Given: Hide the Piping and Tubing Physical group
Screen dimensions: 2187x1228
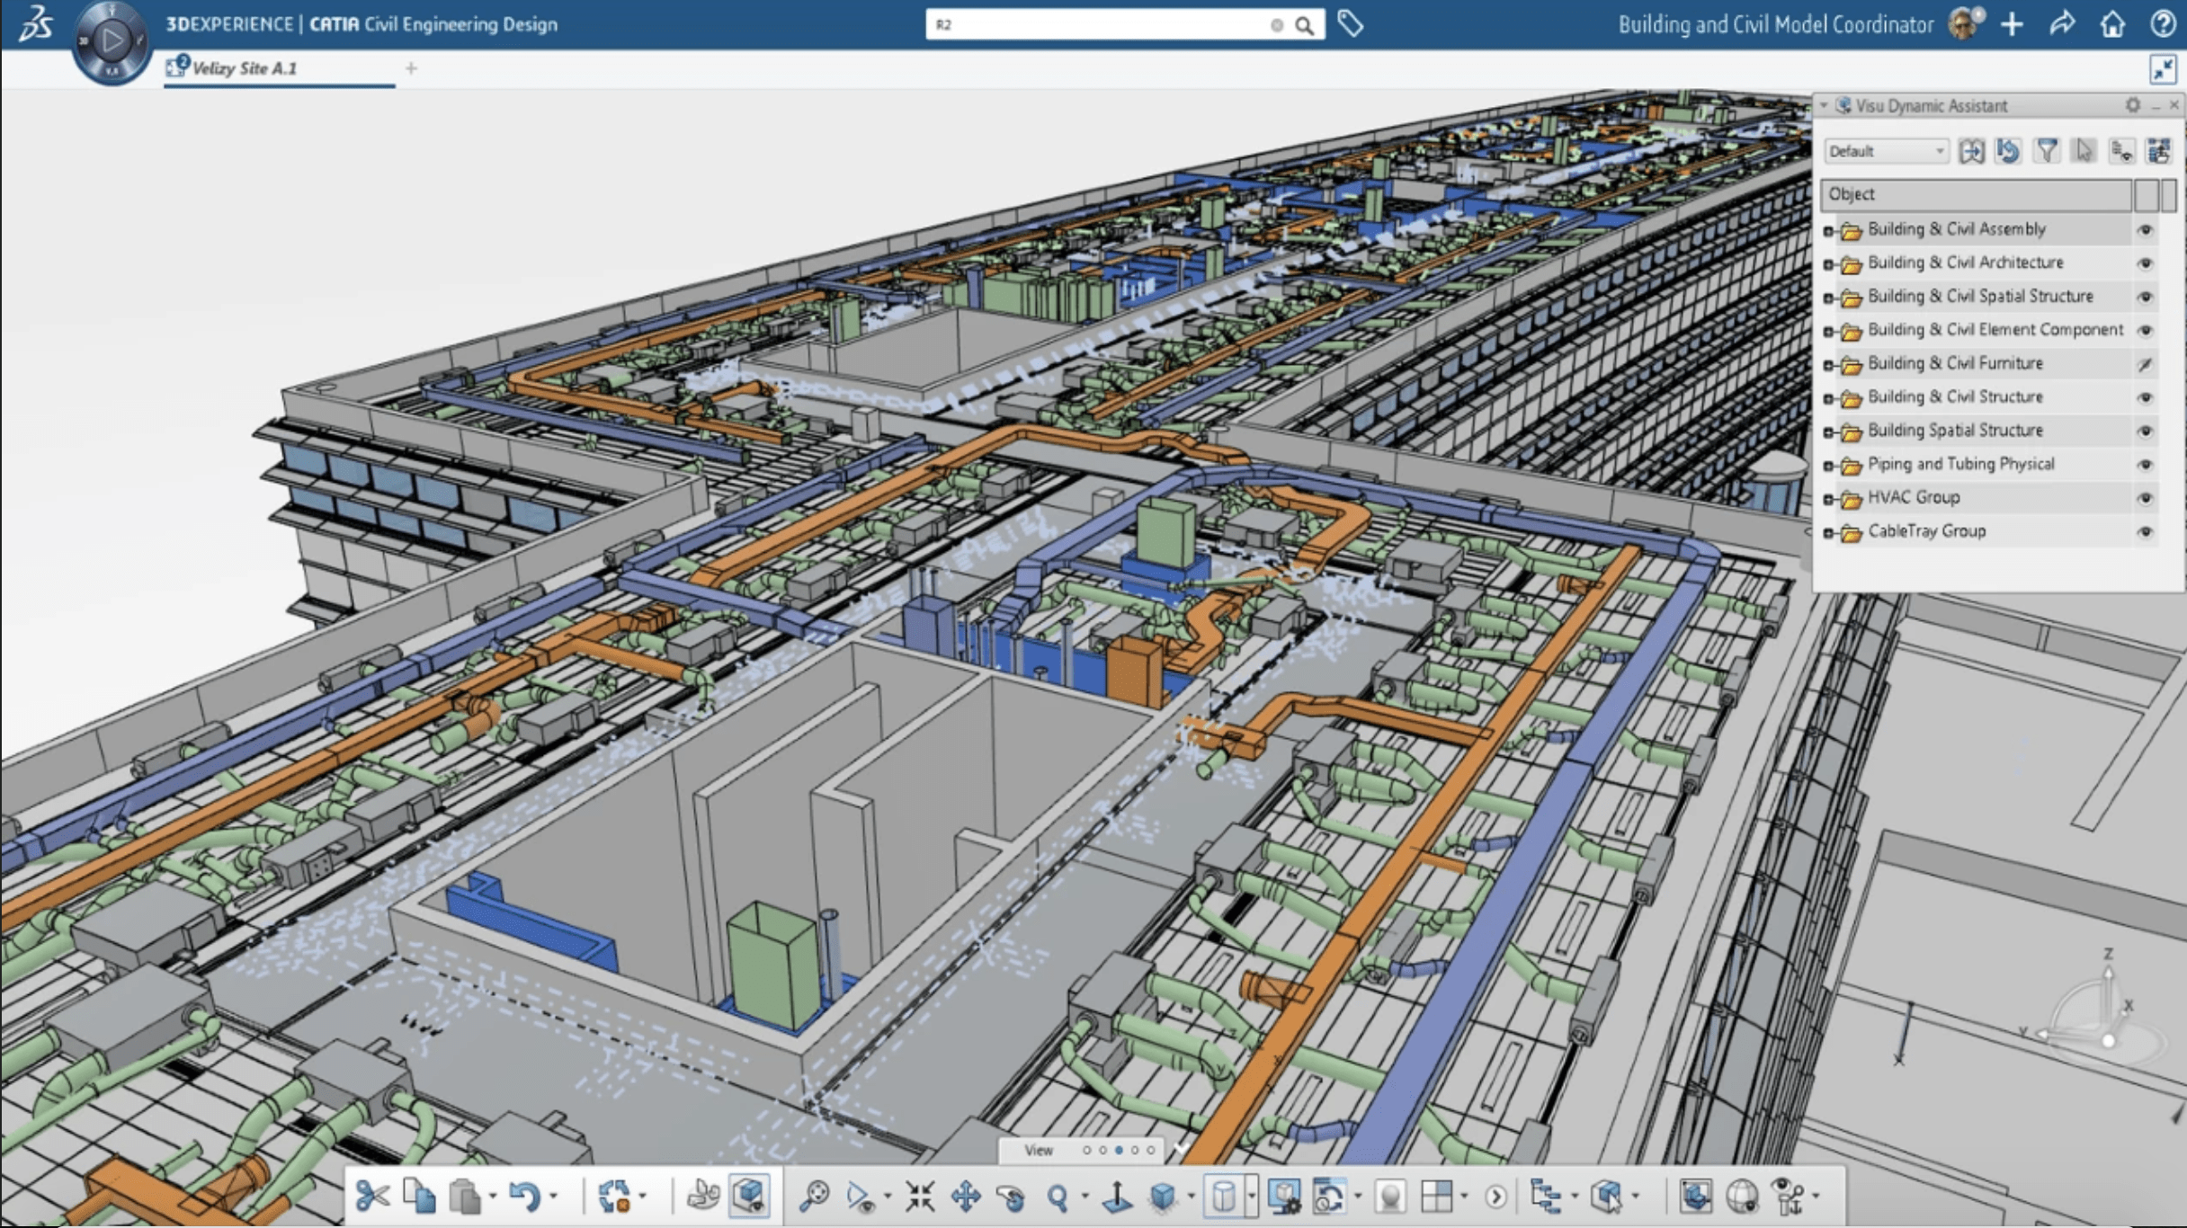Looking at the screenshot, I should pos(2145,465).
